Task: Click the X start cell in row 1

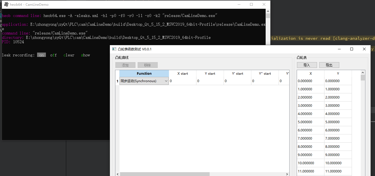Action: click(183, 81)
